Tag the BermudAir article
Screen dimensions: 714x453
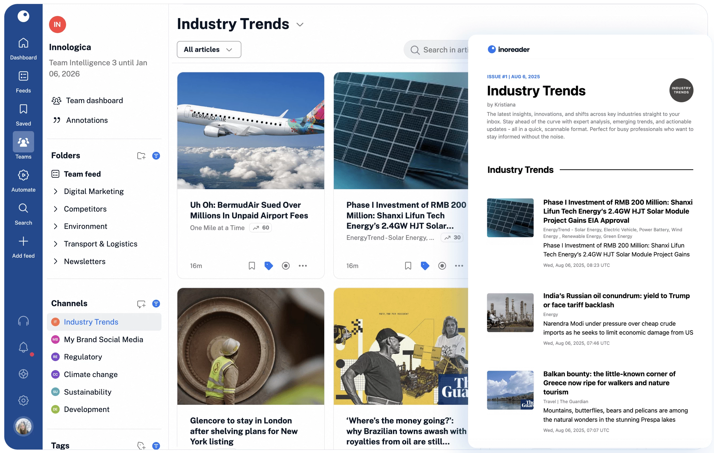(269, 265)
